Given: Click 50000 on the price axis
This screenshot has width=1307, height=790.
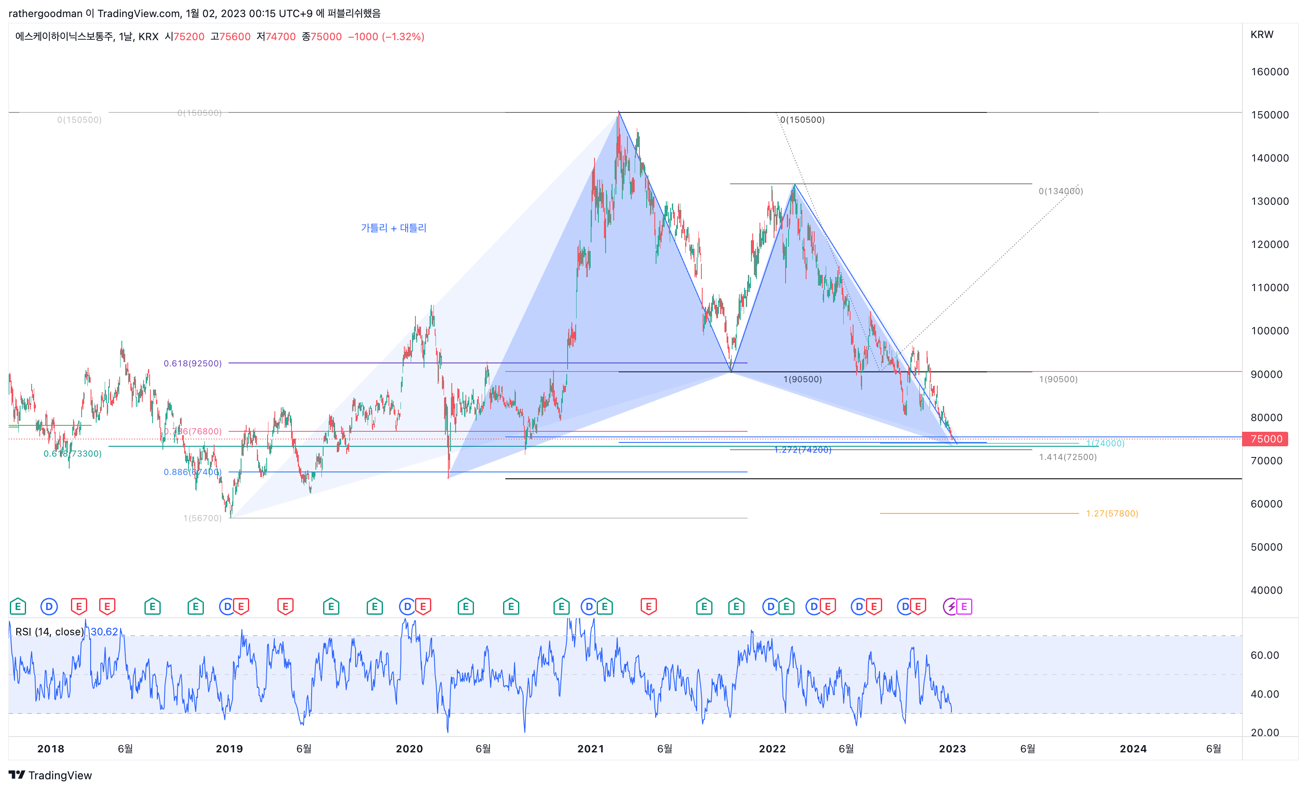Looking at the screenshot, I should (1266, 547).
